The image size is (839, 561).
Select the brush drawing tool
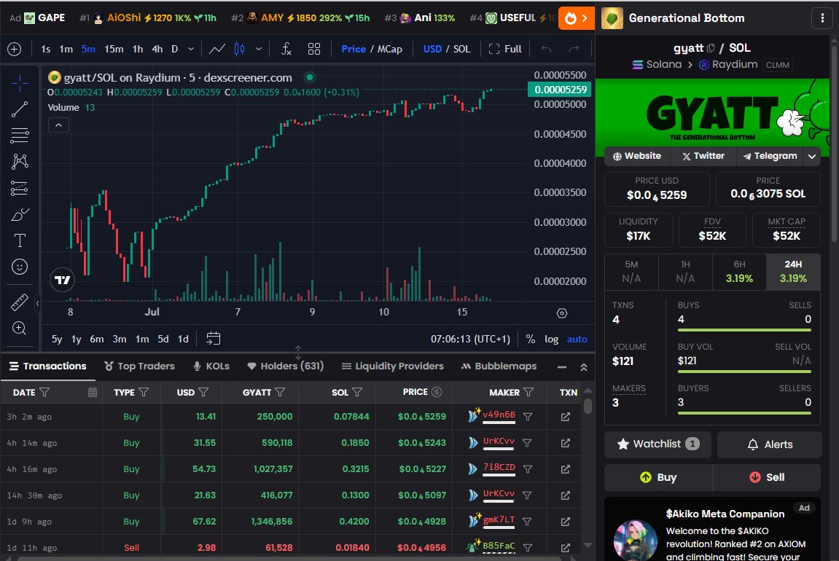tap(20, 214)
